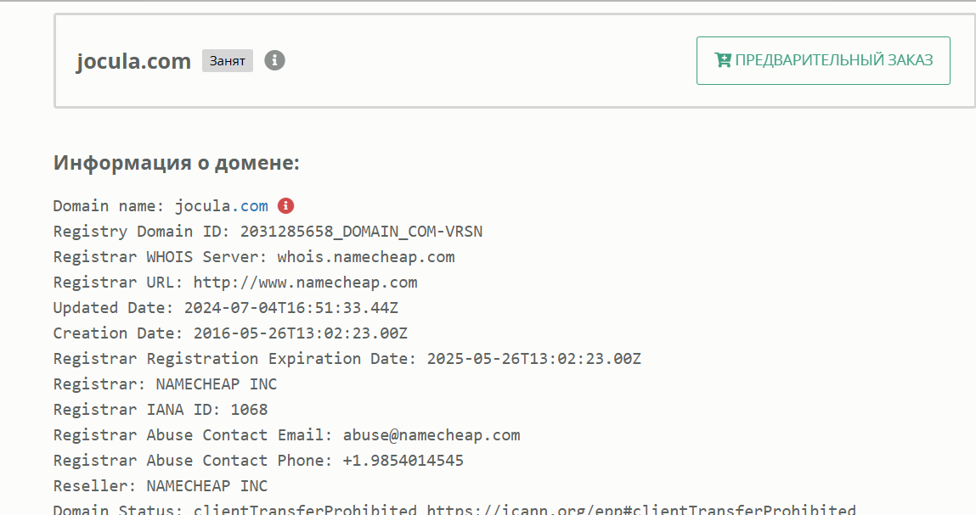The height and width of the screenshot is (515, 976).
Task: Open the icann.org clientTransferProhibited link
Action: click(x=641, y=509)
